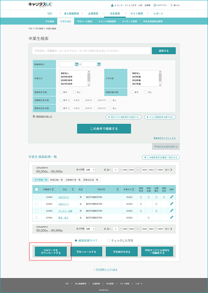This screenshot has width=208, height=293.
Task: Edit the 山田 ハナコ row with the pencil icon
Action: (x=172, y=204)
